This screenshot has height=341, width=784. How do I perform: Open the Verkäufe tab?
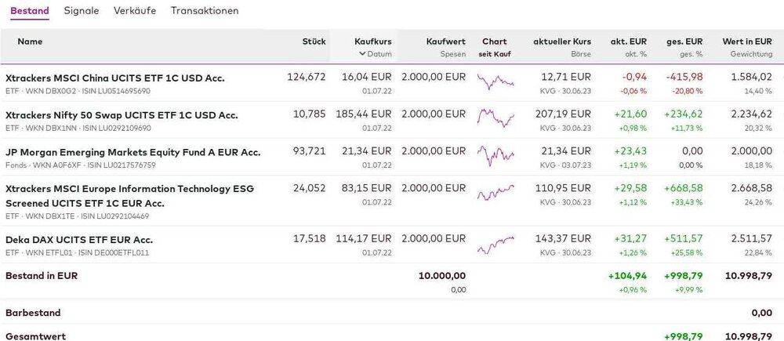click(x=135, y=11)
